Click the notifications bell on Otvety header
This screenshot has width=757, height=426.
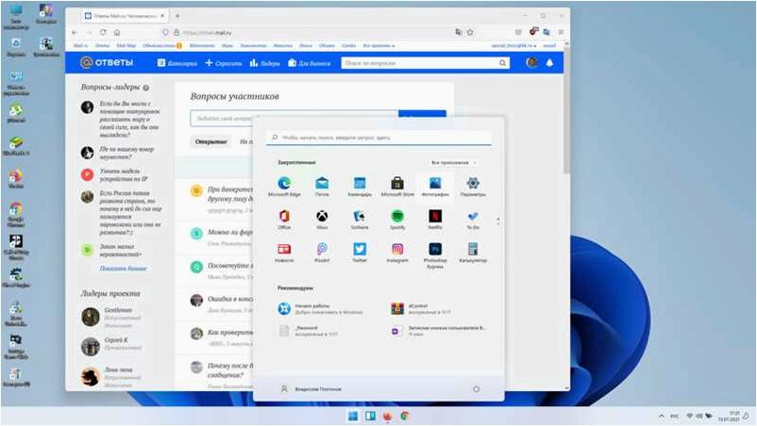pos(549,62)
